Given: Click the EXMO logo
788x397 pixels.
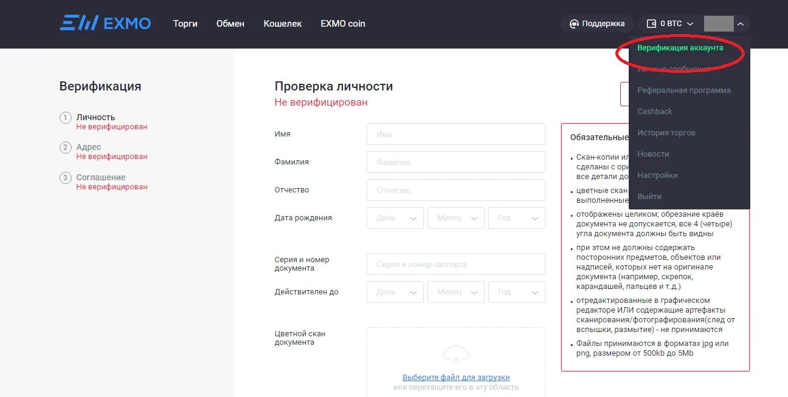Looking at the screenshot, I should pyautogui.click(x=105, y=24).
